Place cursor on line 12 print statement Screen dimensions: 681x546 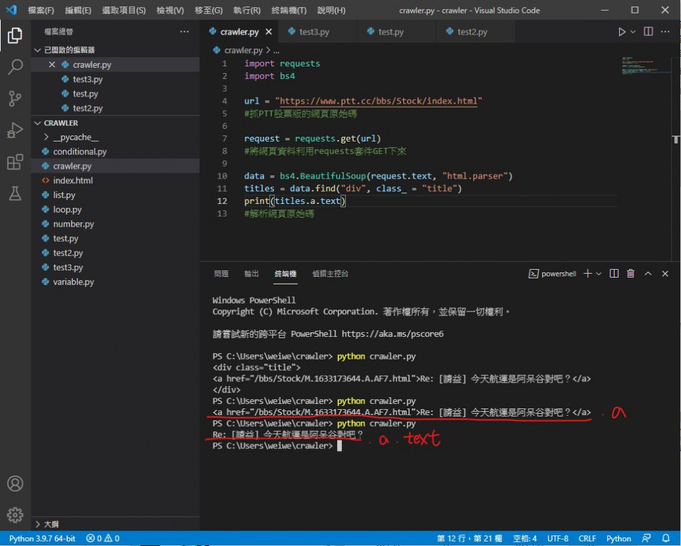click(295, 201)
